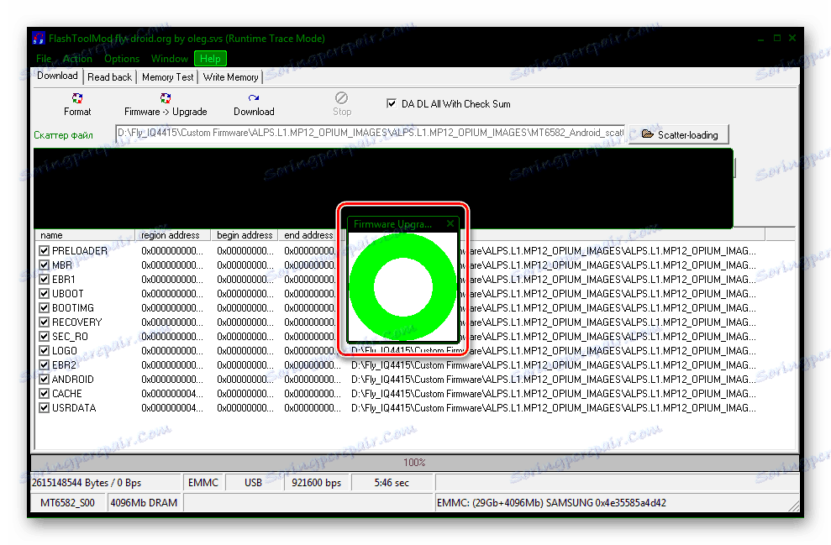Open the Action menu
831x545 pixels.
pyautogui.click(x=77, y=59)
